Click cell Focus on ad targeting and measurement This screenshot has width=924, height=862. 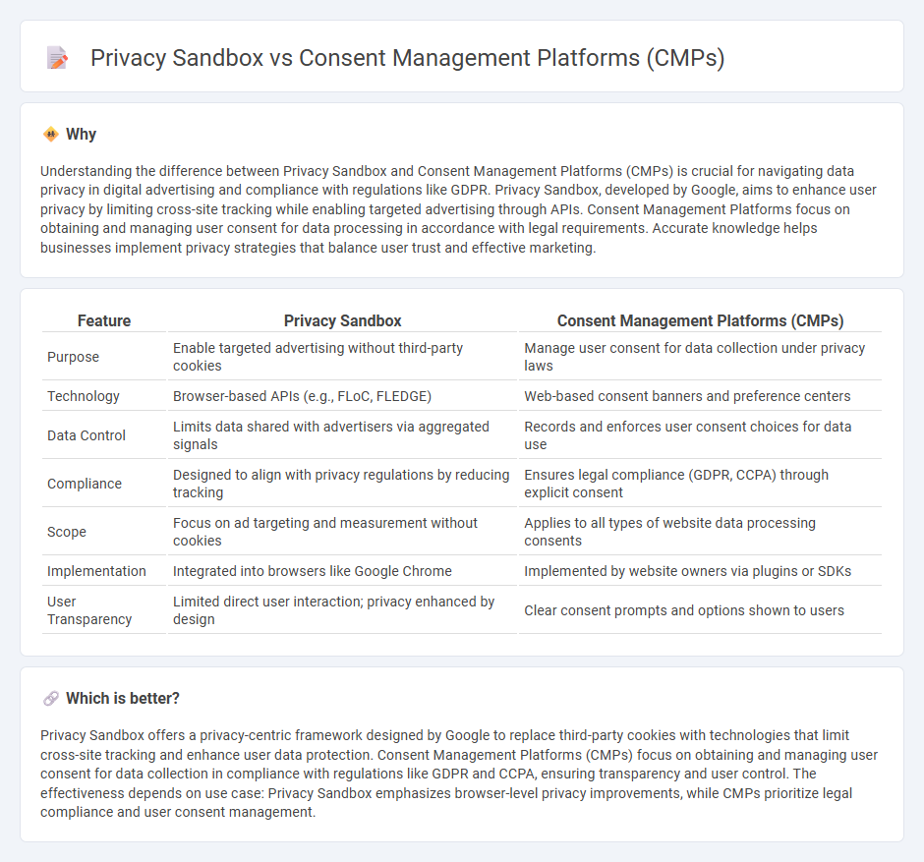(342, 532)
